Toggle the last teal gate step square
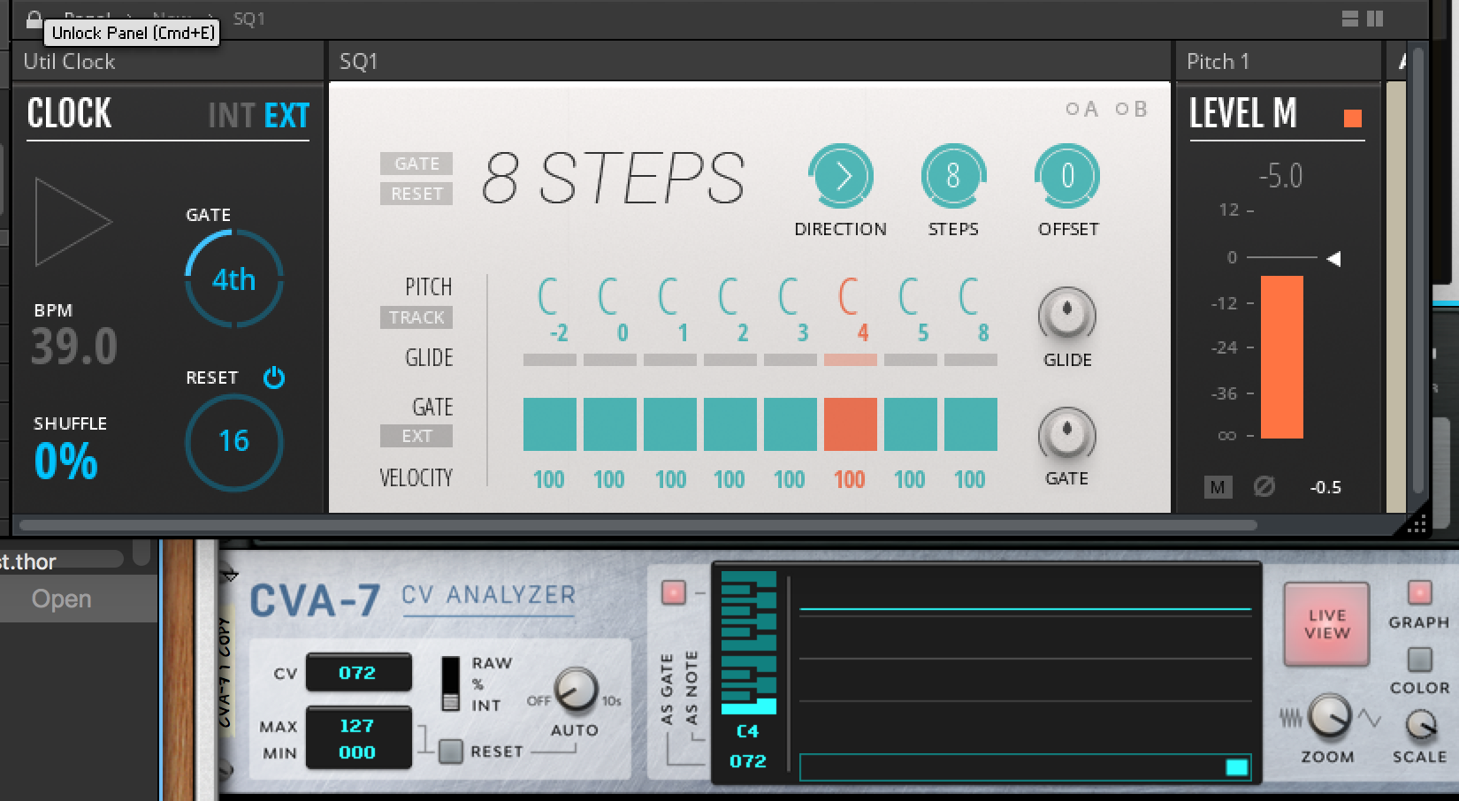This screenshot has height=801, width=1459. coord(971,424)
